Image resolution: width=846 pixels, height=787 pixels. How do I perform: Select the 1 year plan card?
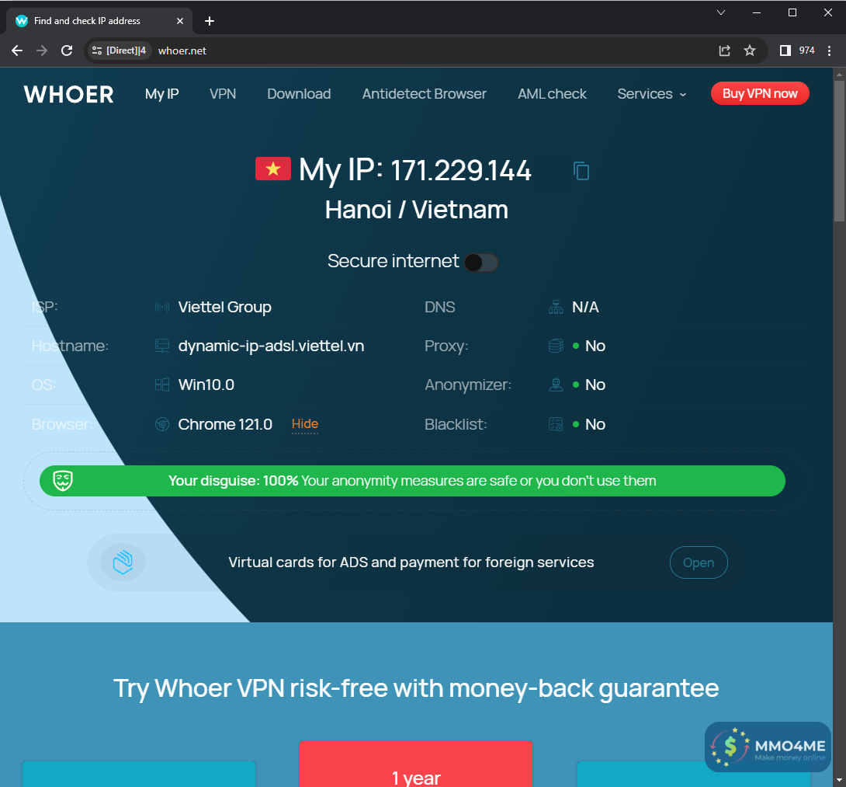click(x=416, y=764)
